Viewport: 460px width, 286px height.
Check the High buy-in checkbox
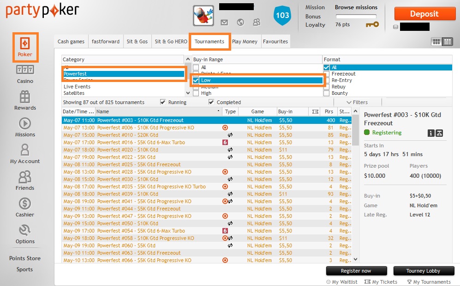click(196, 93)
